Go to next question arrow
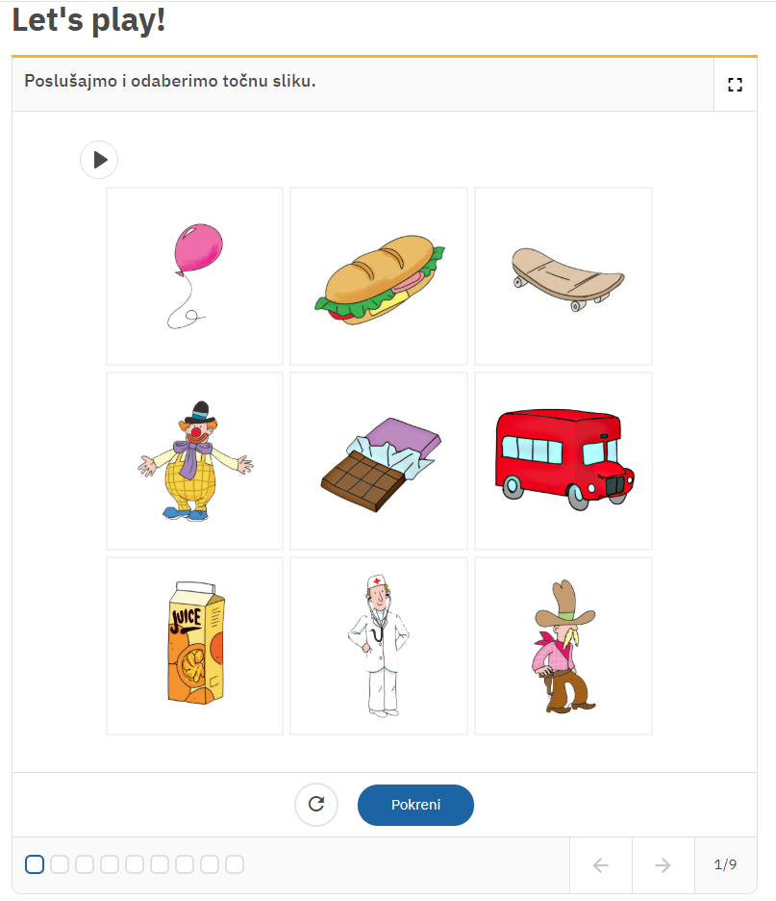 [x=663, y=864]
